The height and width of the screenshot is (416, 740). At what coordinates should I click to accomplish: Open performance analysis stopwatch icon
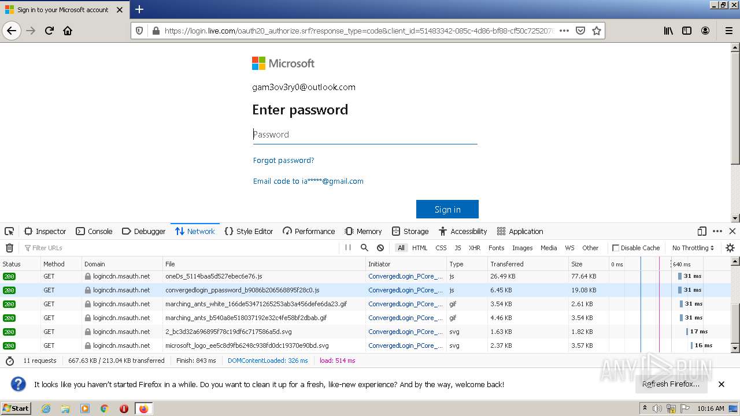pos(10,361)
